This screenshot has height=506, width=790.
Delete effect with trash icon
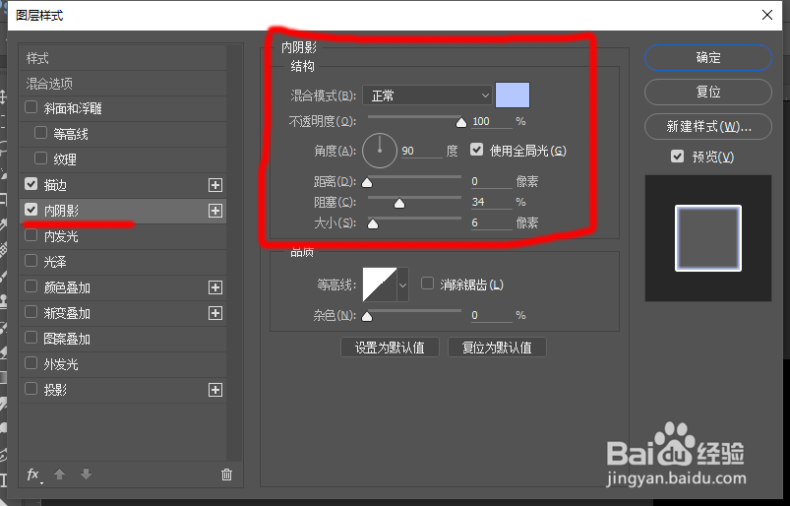click(226, 474)
